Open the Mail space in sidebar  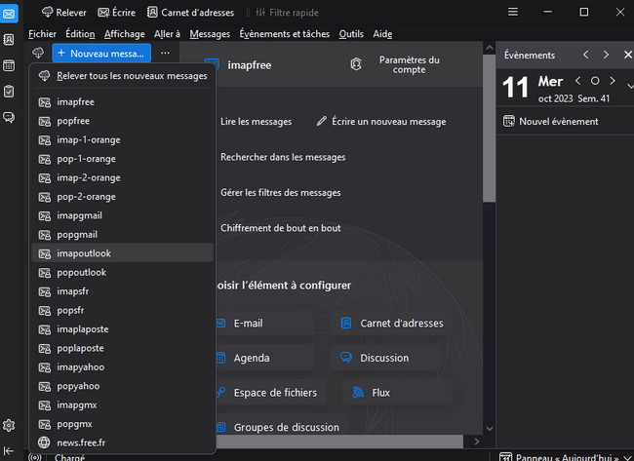point(9,14)
